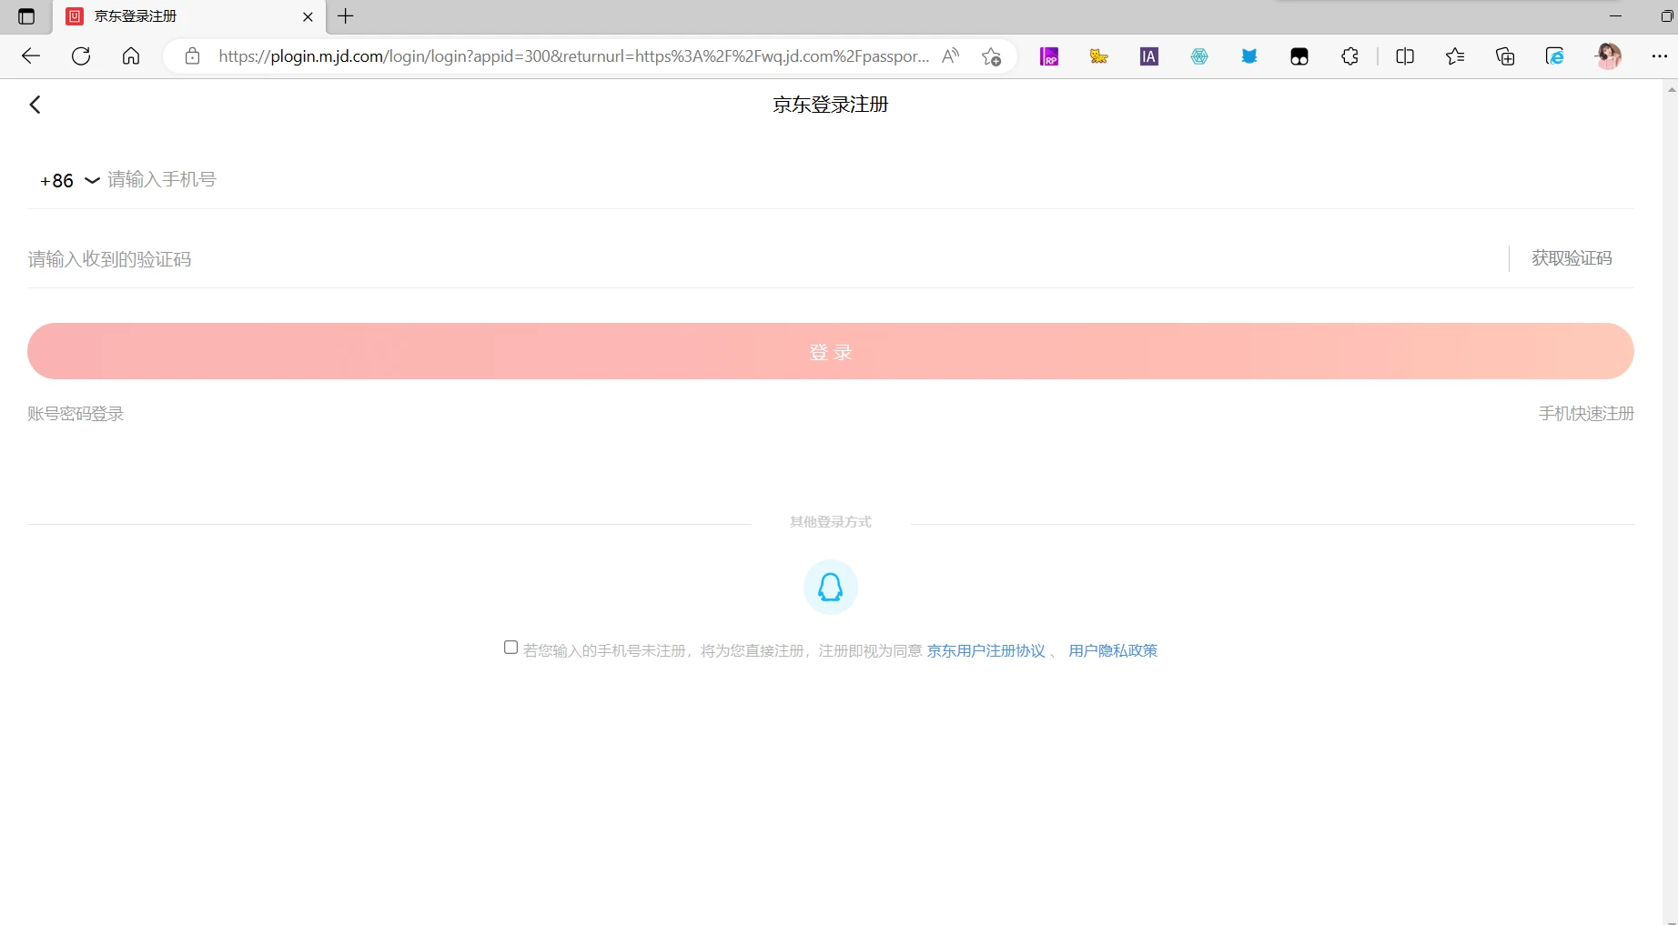The image size is (1678, 925).
Task: Click the page title 京东登录注册
Action: pos(831,105)
